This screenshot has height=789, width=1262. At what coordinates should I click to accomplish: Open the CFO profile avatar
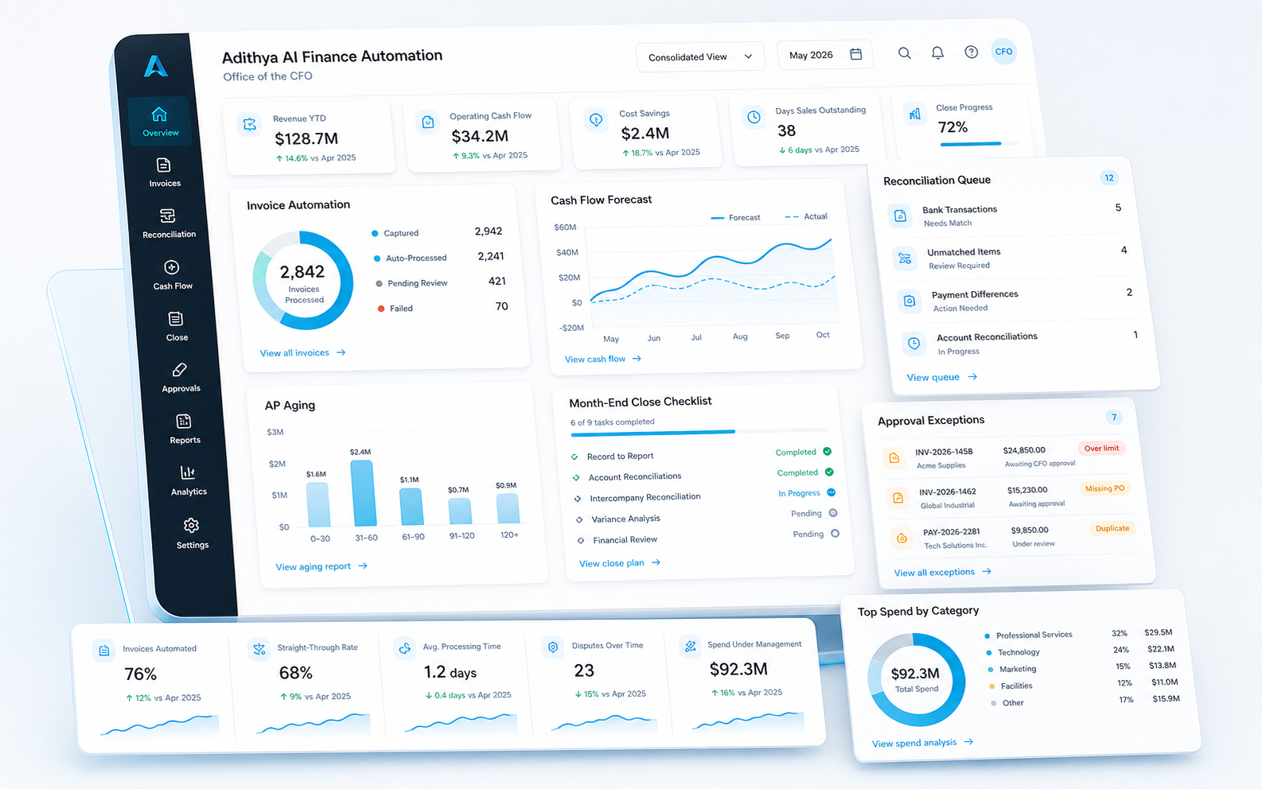click(1004, 51)
